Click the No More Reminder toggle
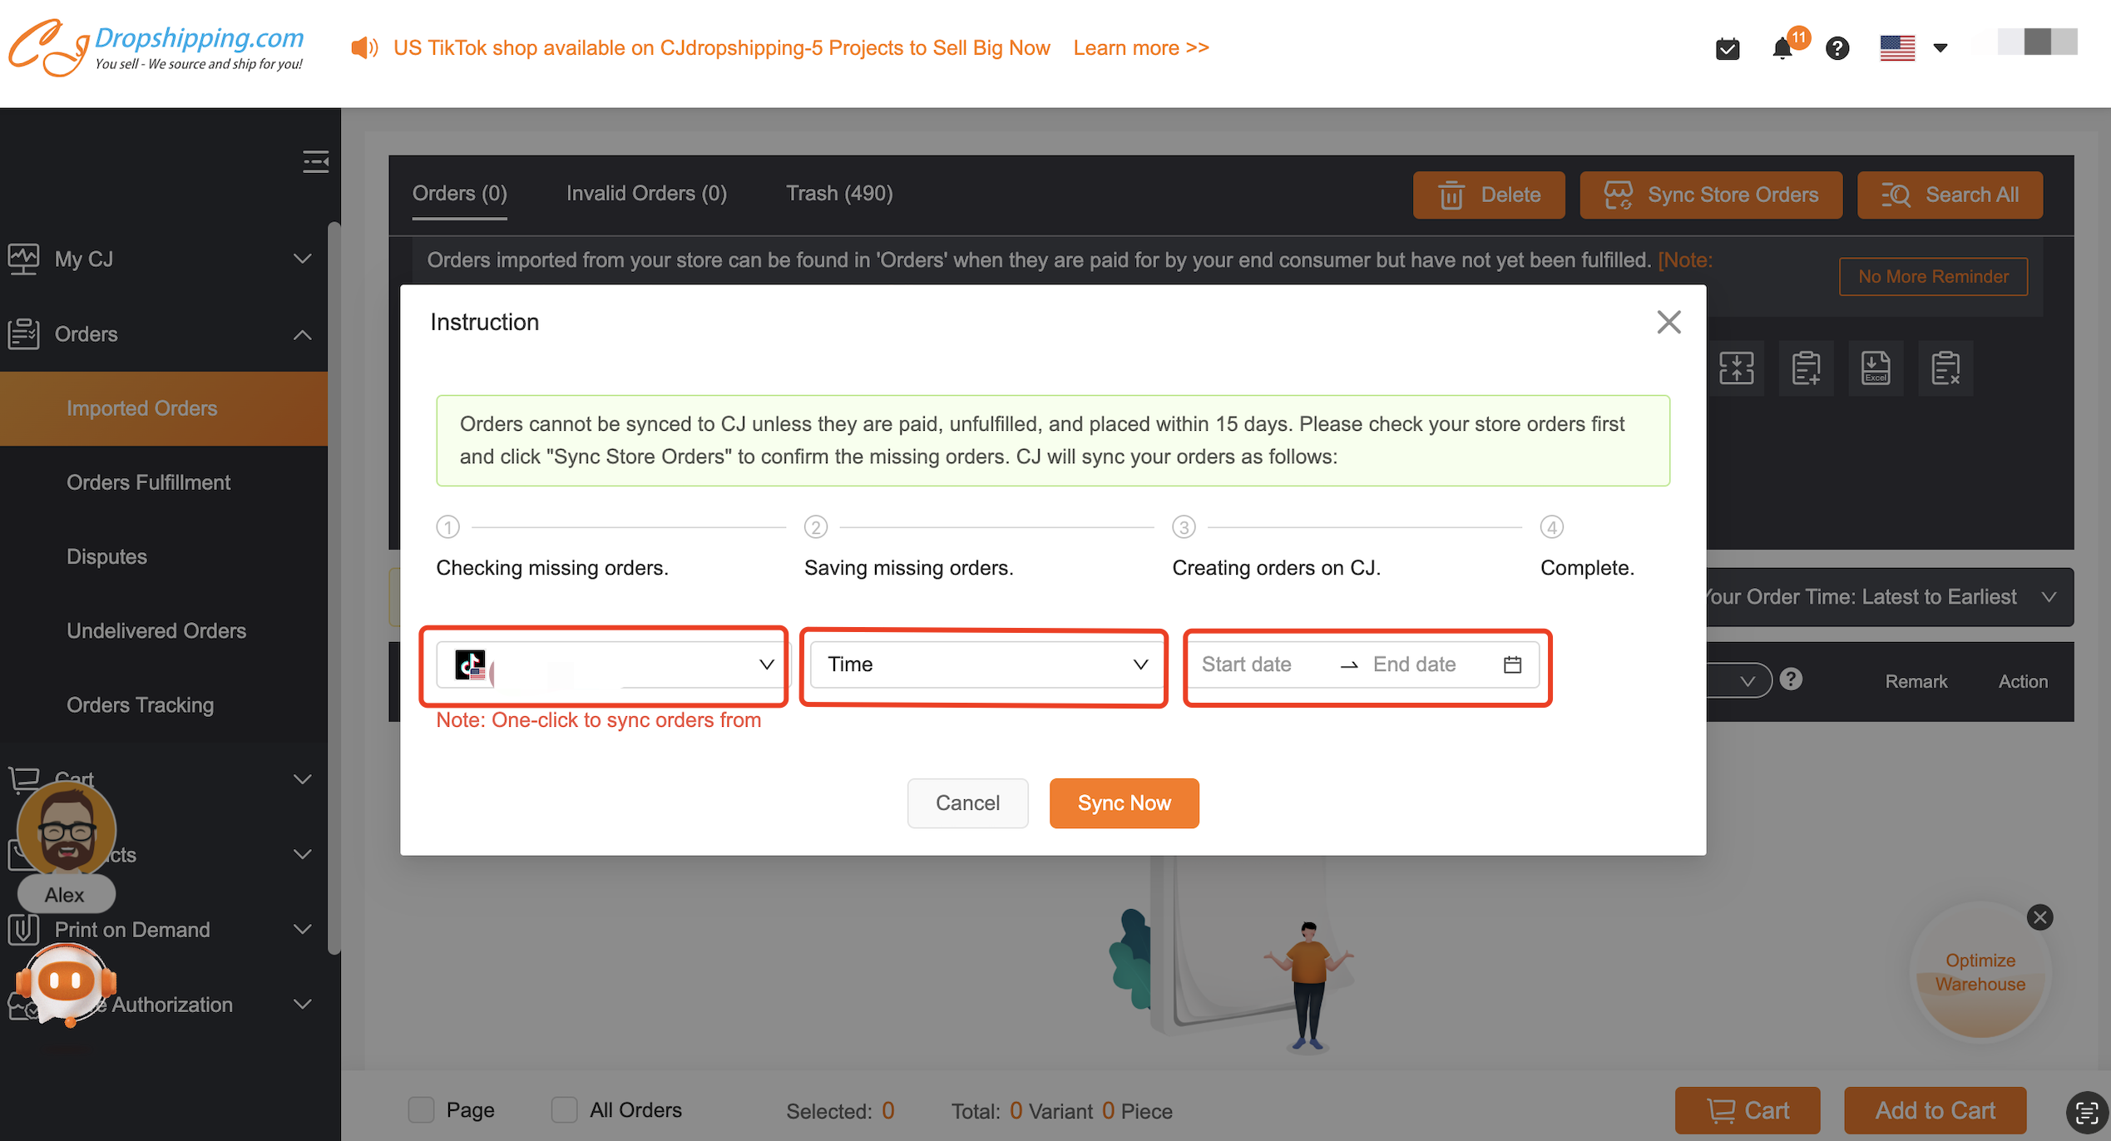 (x=1934, y=277)
